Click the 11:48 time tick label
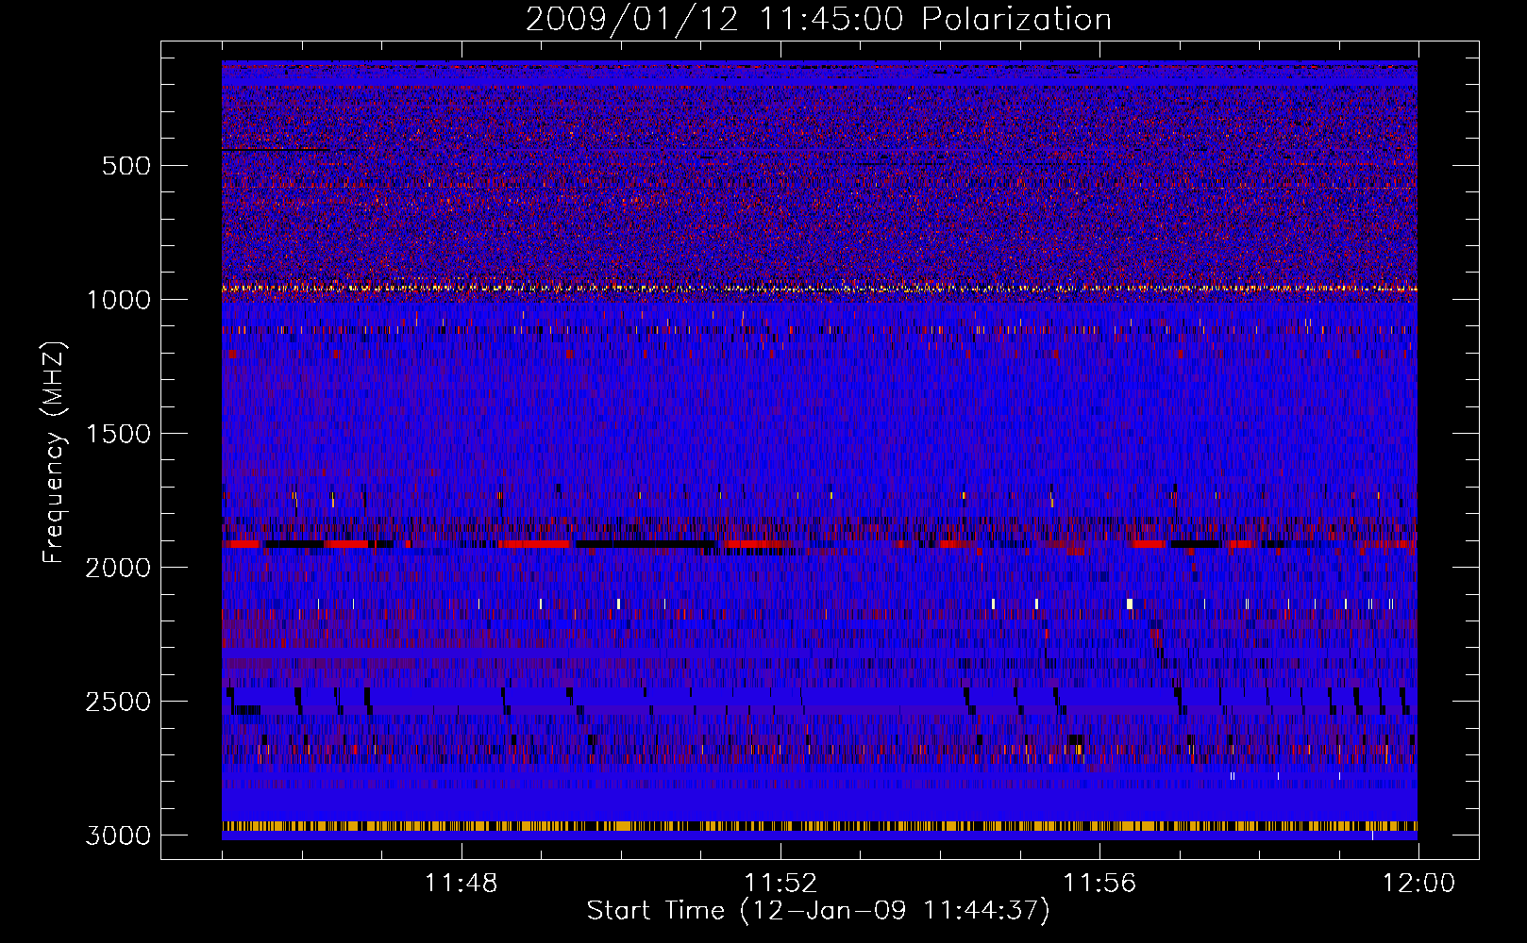This screenshot has width=1527, height=943. [x=461, y=884]
